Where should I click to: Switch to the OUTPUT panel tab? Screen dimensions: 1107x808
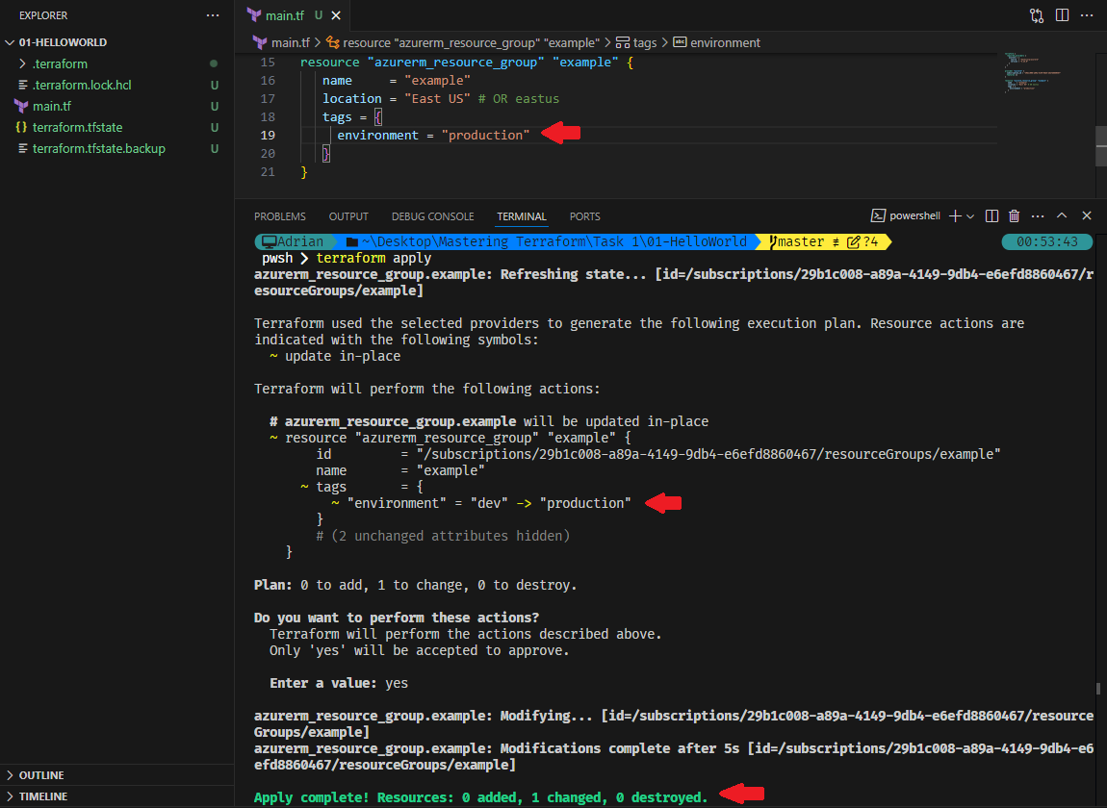coord(348,216)
